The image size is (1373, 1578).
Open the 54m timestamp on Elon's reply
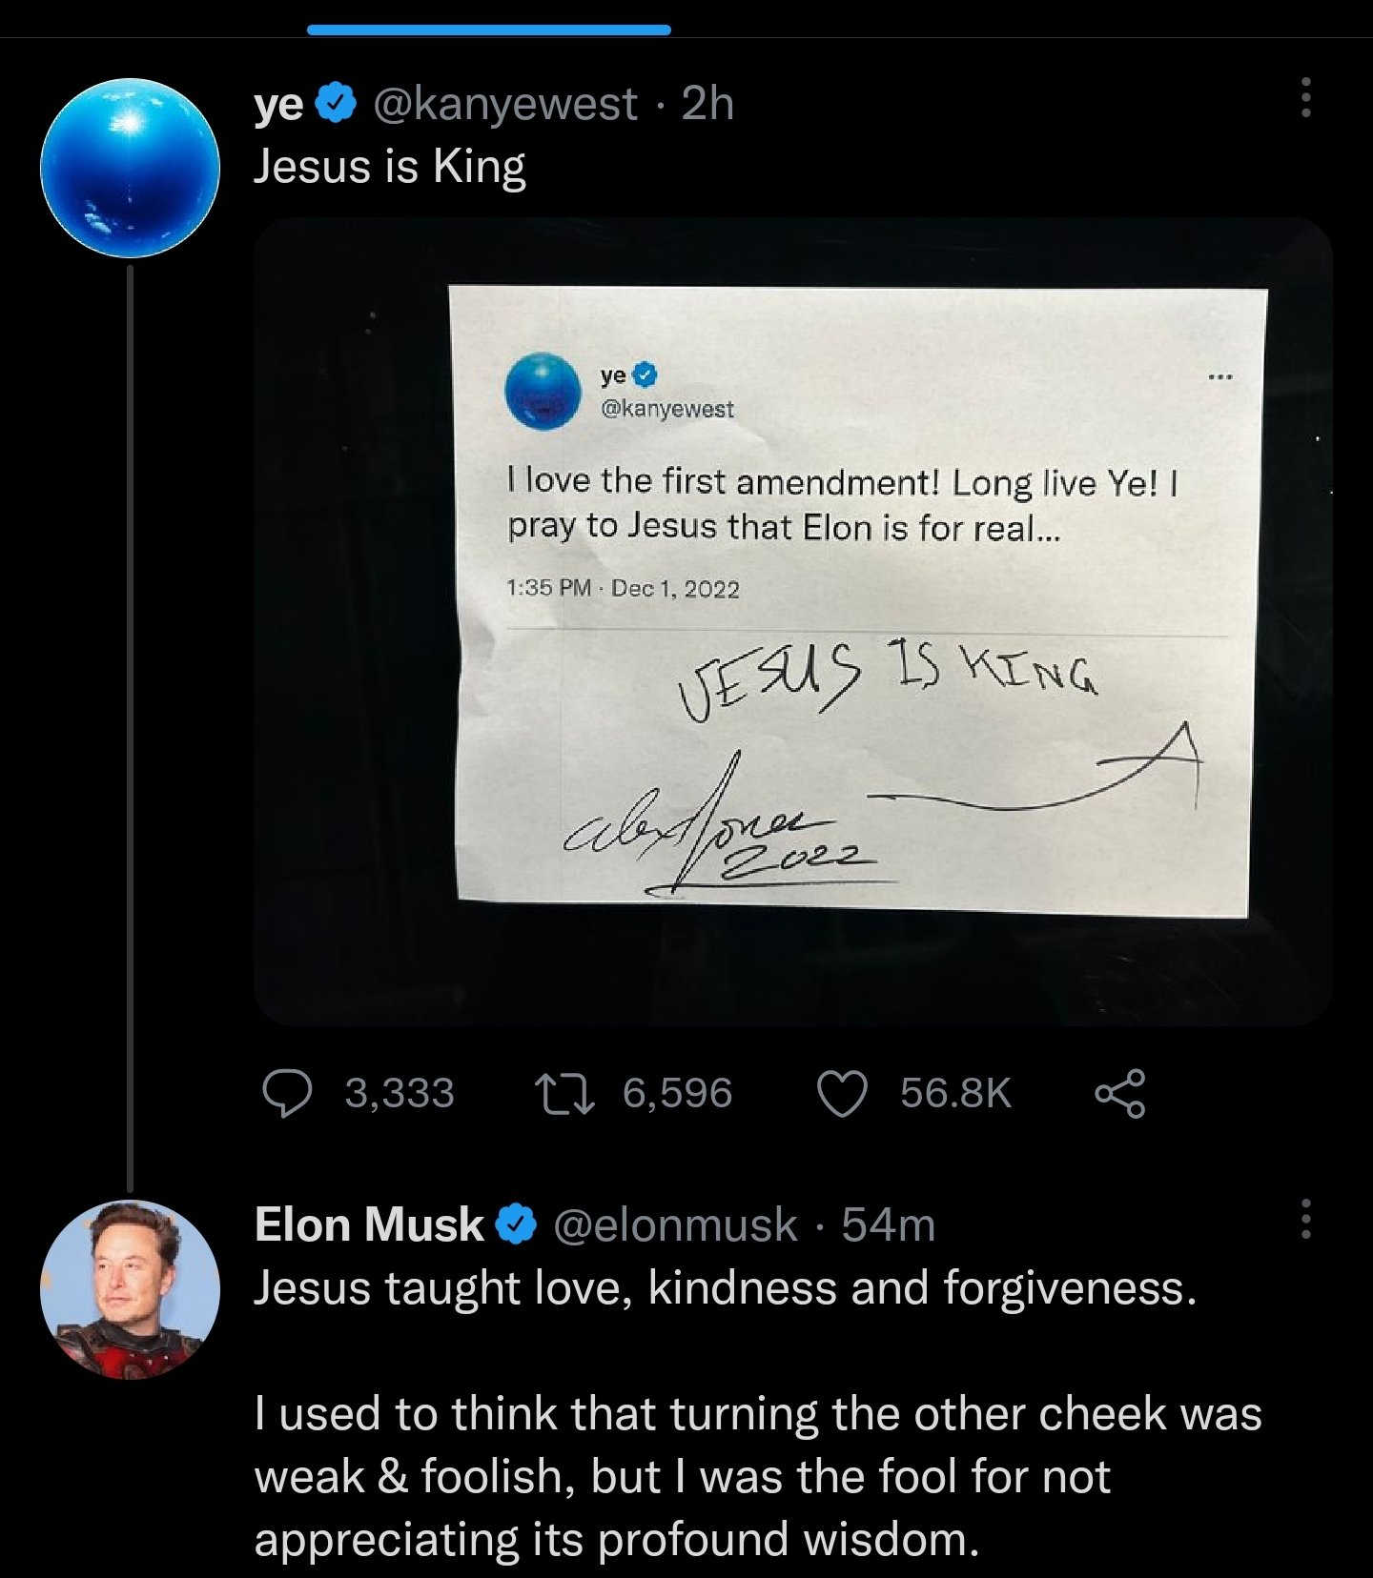[889, 1225]
